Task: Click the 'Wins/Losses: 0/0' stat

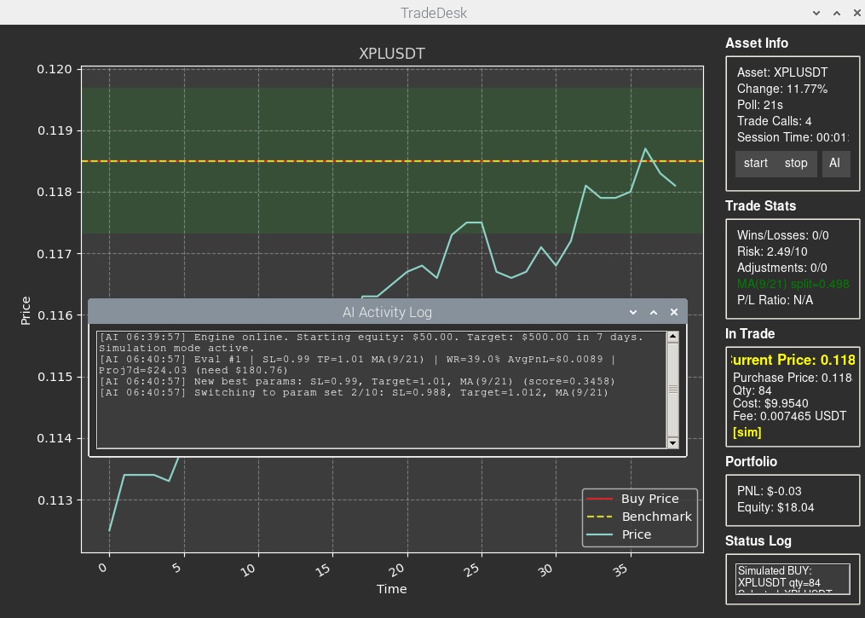Action: [x=783, y=235]
